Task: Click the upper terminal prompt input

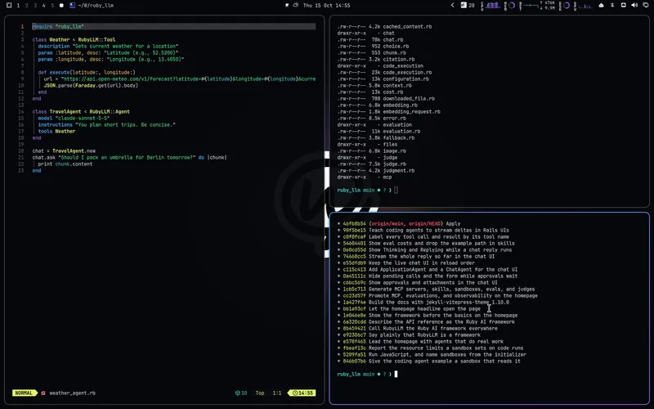Action: (x=396, y=191)
